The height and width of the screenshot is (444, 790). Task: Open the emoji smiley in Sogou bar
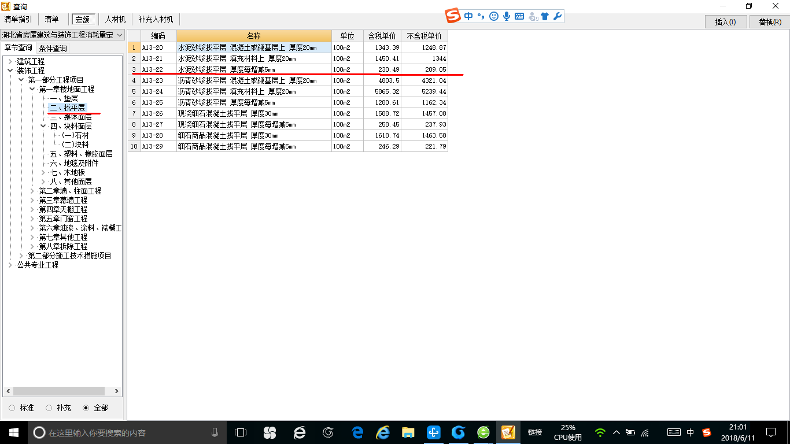493,16
